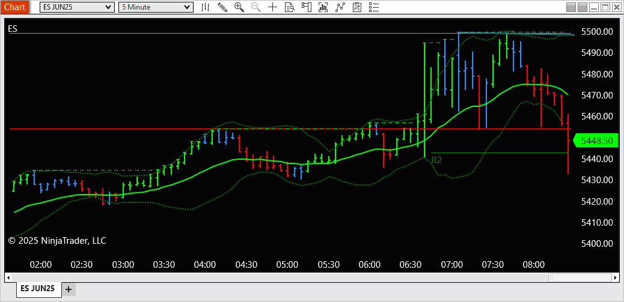Toggle the cross hair cursor tool

click(272, 7)
